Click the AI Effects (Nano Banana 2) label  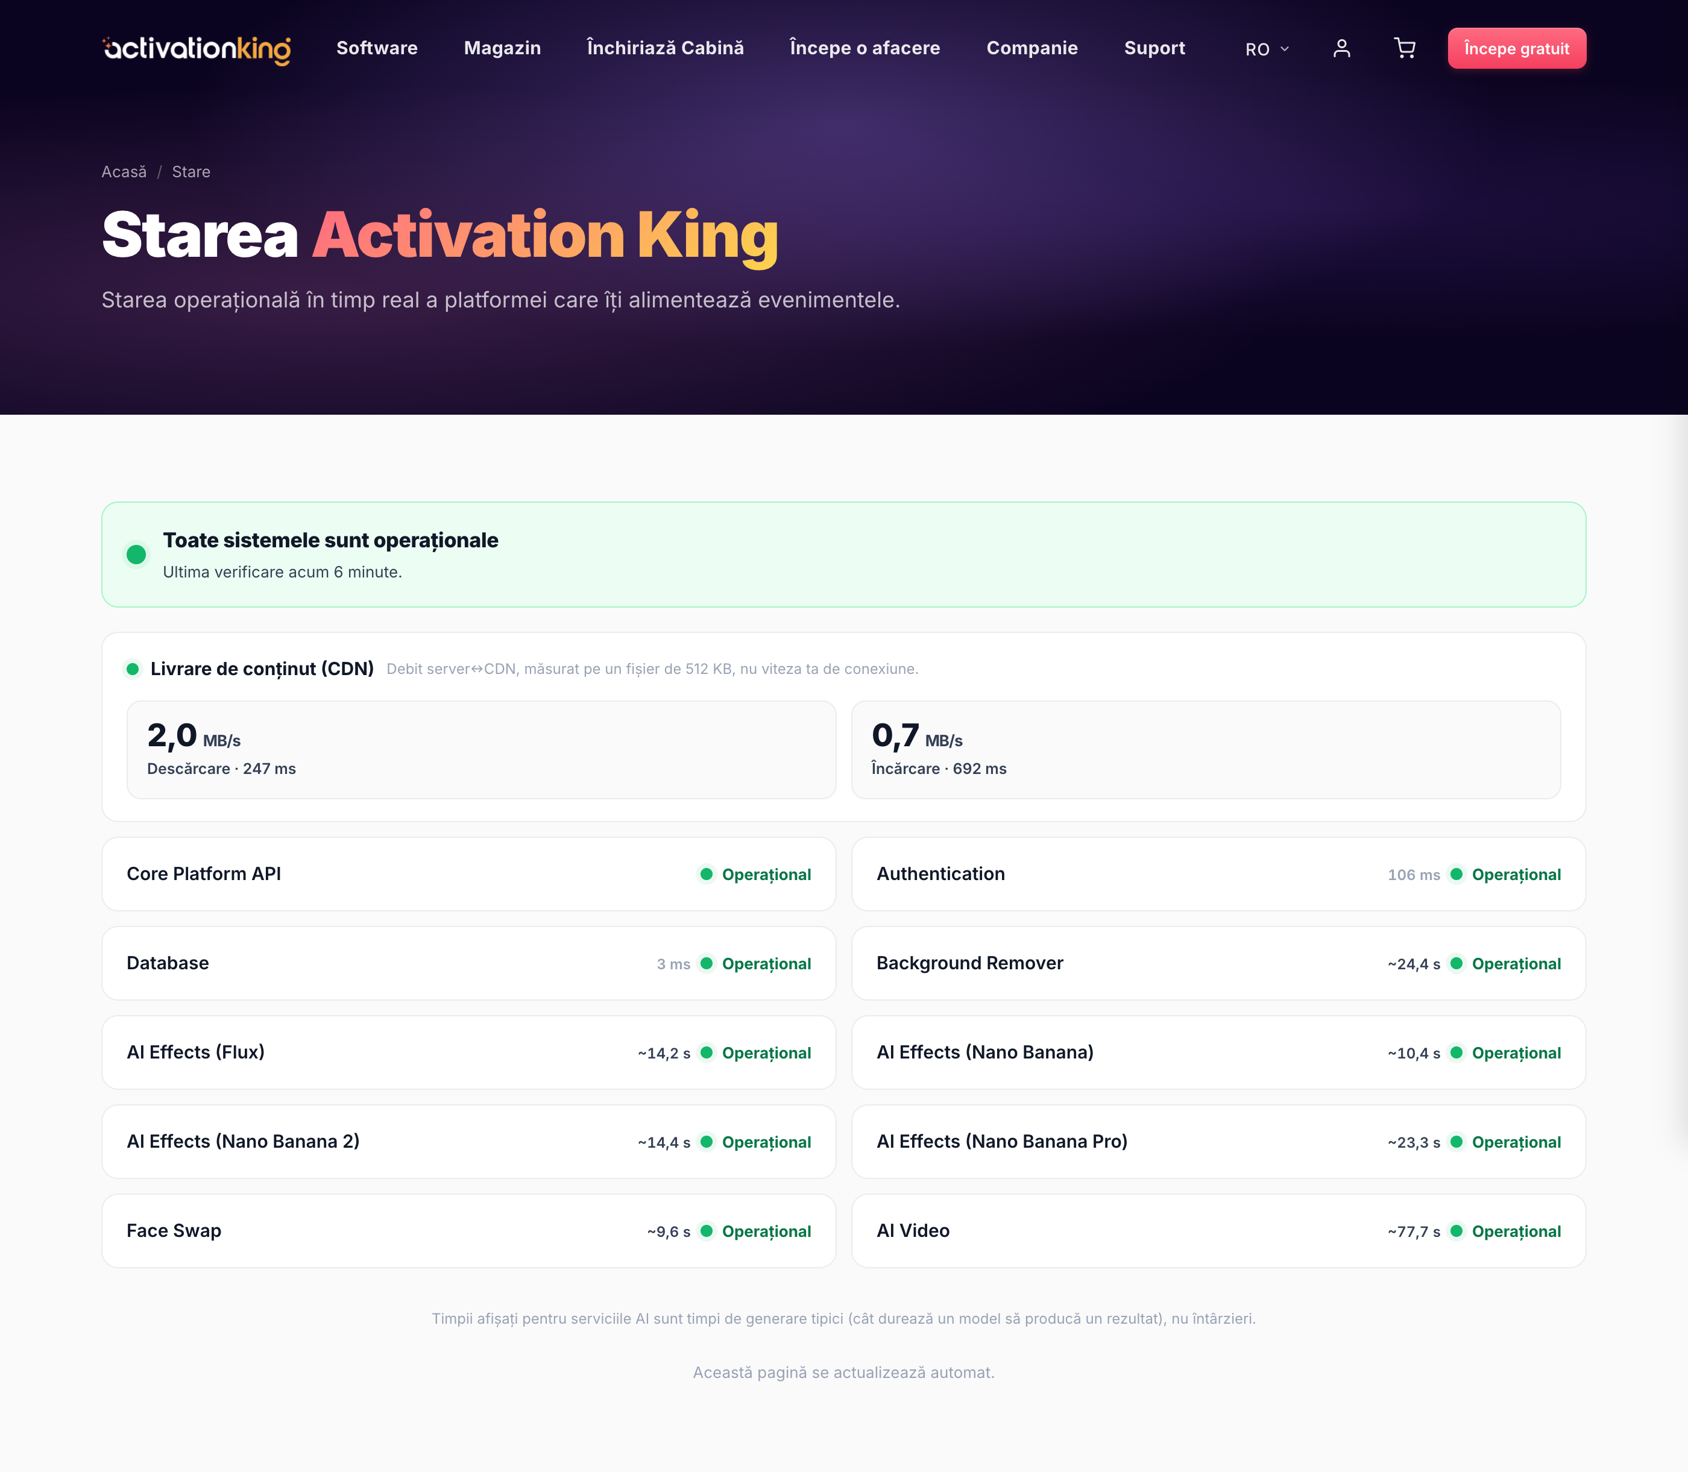tap(243, 1142)
